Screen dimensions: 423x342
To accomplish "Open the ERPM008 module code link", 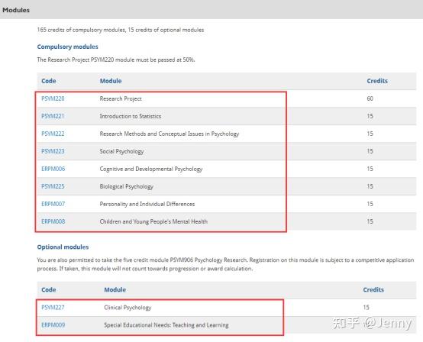I will pos(53,221).
